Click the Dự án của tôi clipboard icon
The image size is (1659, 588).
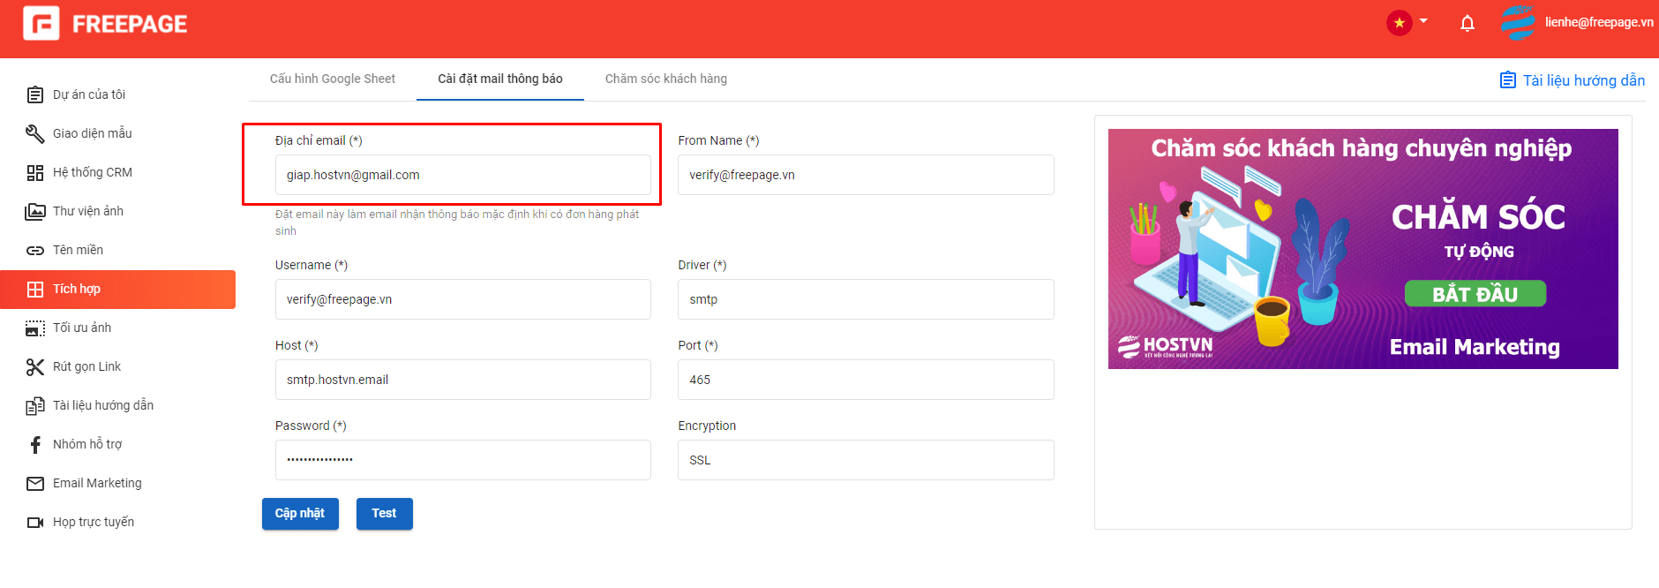(35, 94)
